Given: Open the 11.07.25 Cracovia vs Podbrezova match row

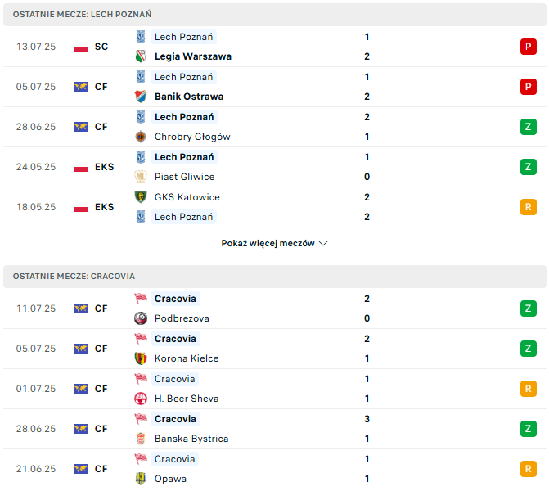Looking at the screenshot, I should [275, 309].
